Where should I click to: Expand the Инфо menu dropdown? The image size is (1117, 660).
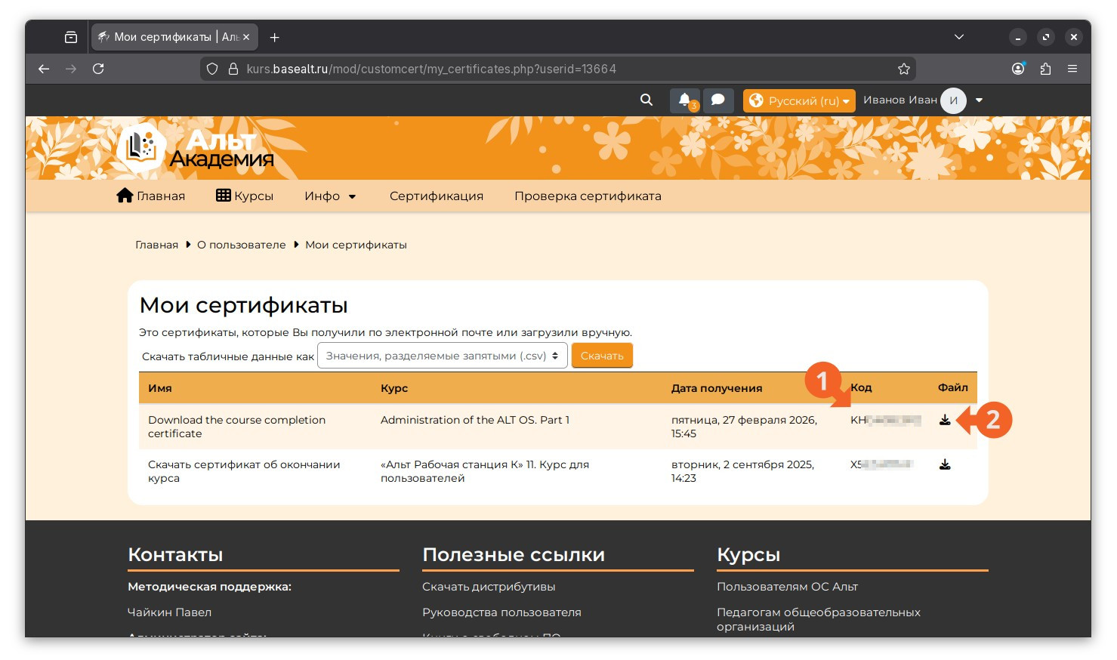330,196
